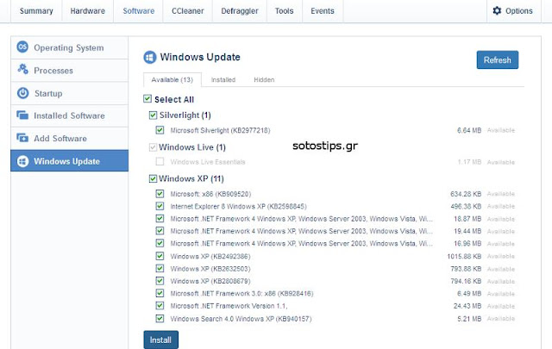Uncheck Microsoft Silverlight (KB2977218) update
The image size is (552, 349).
coord(160,130)
